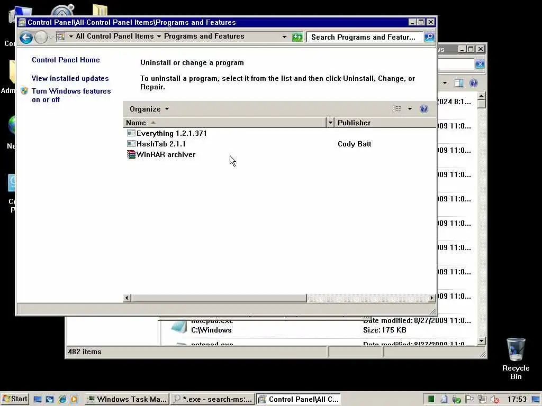Screen dimensions: 542x406
Task: Click the clear search X in the search window
Action: [480, 64]
